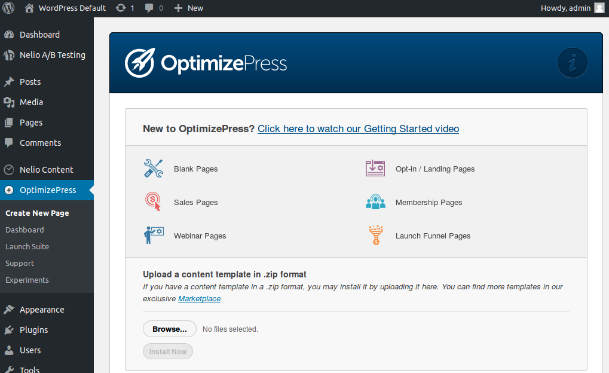
Task: Open the Appearance menu item
Action: coord(44,309)
